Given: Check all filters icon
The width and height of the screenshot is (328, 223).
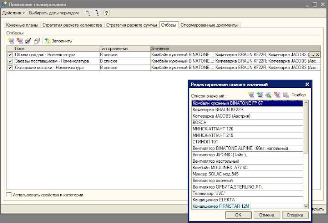Looking at the screenshot, I should (28, 41).
